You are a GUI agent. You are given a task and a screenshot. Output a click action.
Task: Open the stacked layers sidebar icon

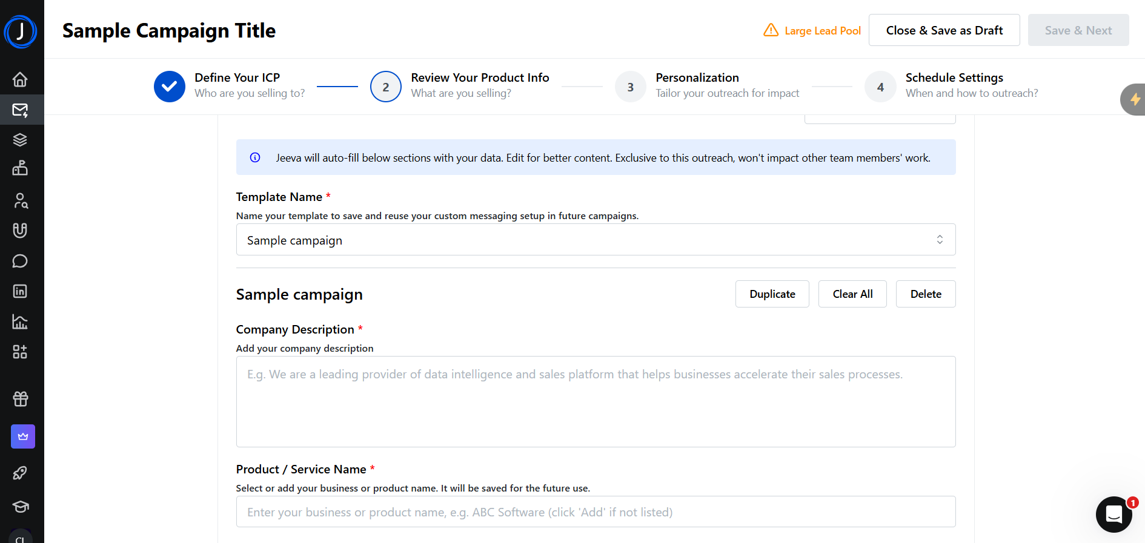[x=20, y=140]
